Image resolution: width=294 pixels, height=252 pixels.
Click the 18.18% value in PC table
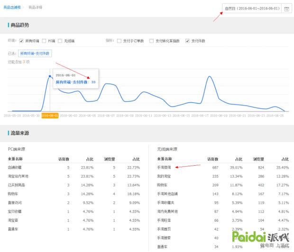click(134, 194)
